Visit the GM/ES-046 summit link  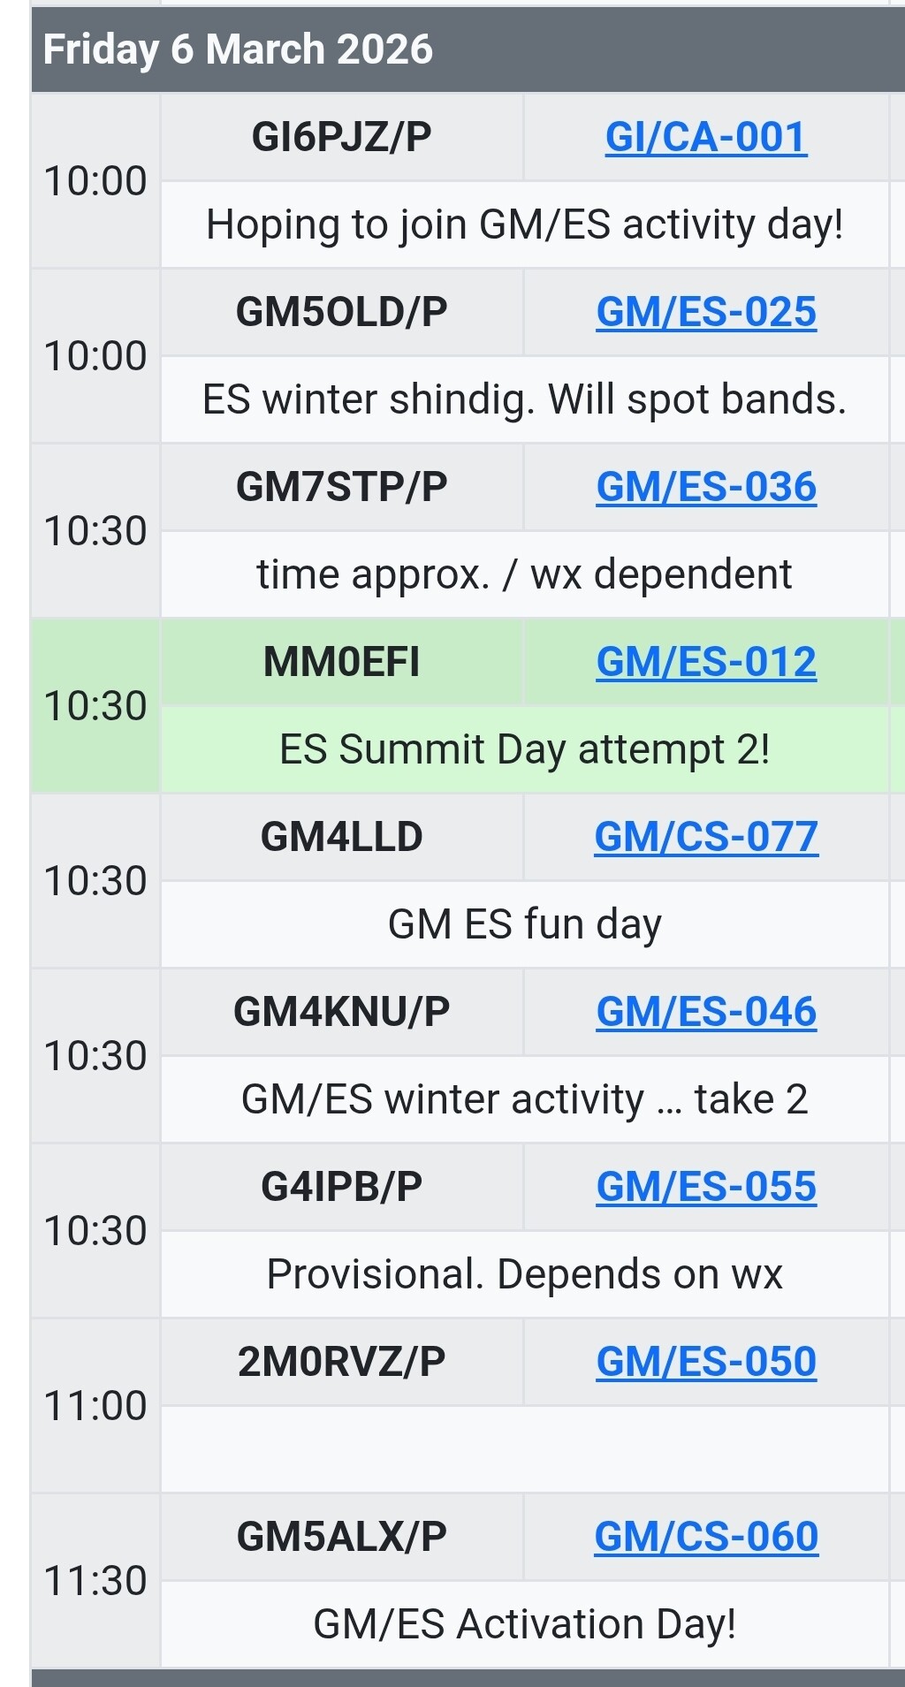coord(705,1012)
